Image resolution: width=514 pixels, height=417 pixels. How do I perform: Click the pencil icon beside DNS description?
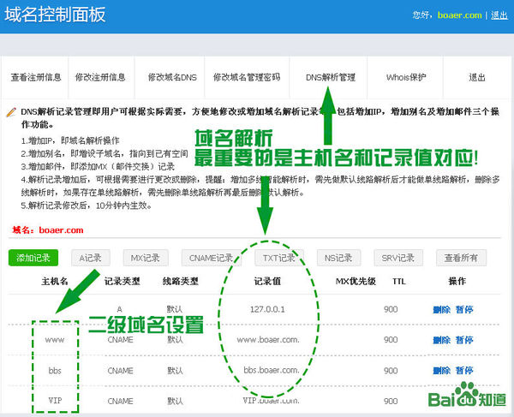tap(11, 111)
